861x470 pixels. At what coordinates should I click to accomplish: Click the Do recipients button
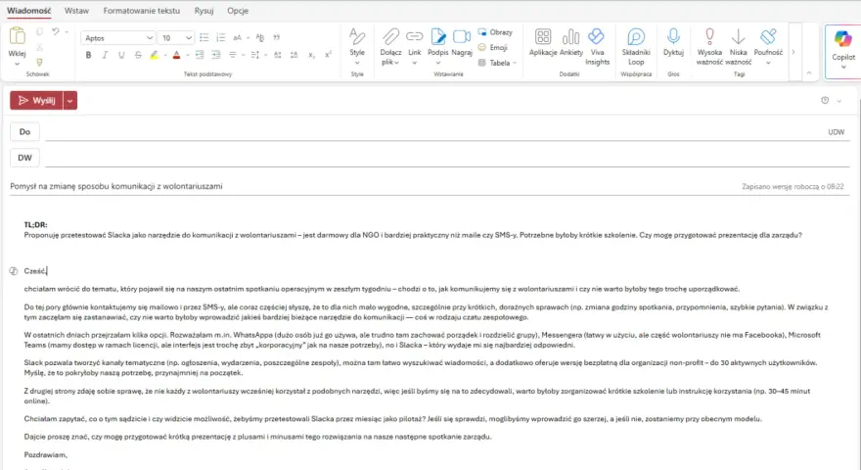[x=24, y=132]
